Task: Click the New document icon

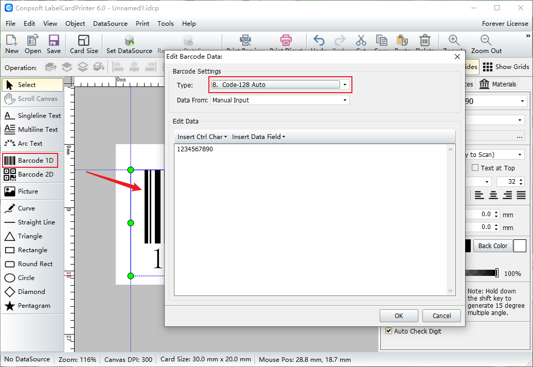Action: click(11, 44)
